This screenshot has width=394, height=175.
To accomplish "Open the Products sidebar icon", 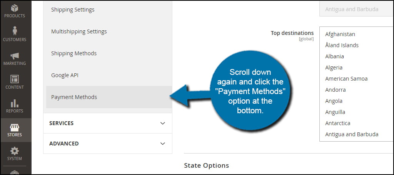I will 15,8.
